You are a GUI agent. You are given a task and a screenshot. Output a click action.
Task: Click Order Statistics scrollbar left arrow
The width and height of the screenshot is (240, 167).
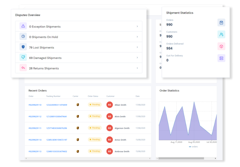[157, 159]
